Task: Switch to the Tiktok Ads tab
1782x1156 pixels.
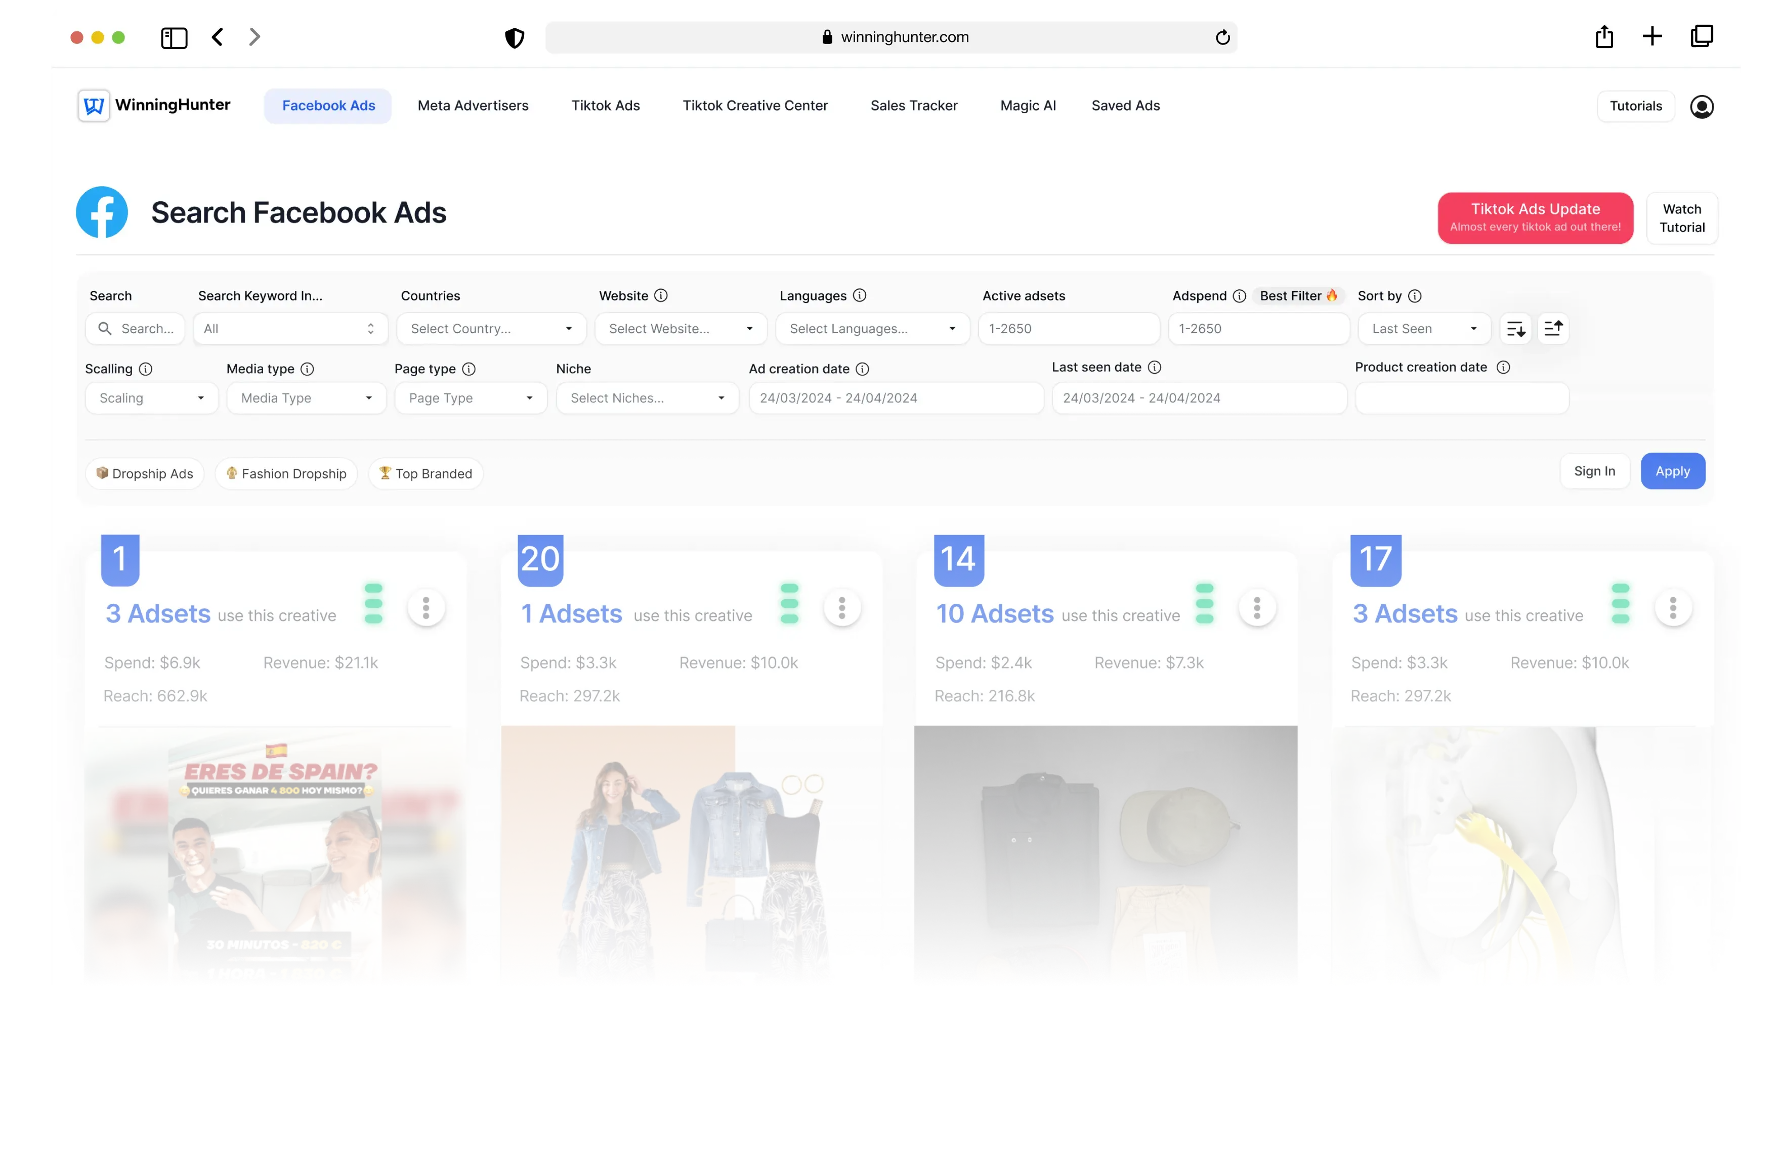Action: [606, 106]
